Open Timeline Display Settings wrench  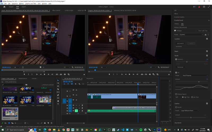tap(79, 84)
